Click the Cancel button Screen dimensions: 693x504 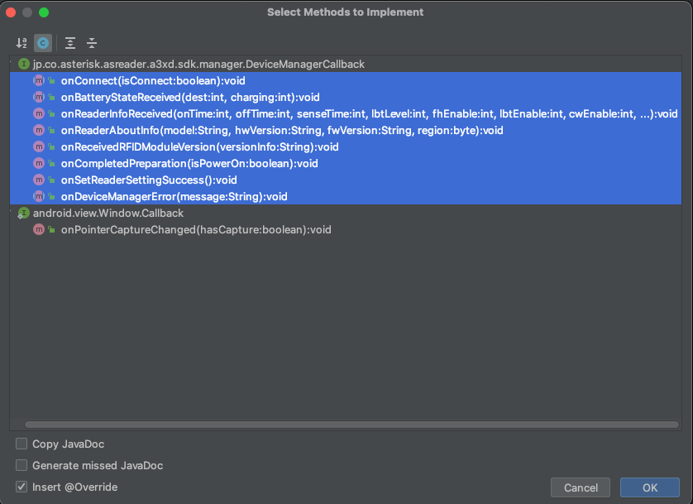click(x=580, y=488)
